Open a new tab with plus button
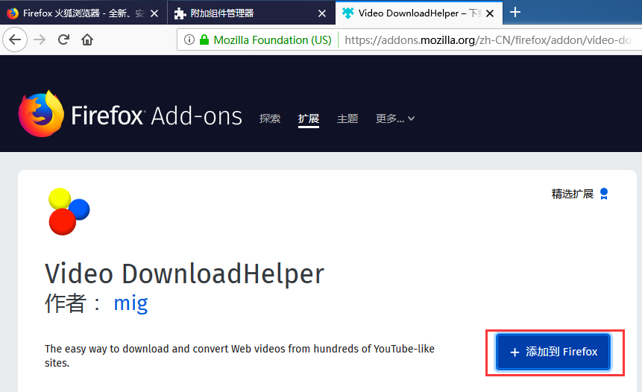 tap(515, 12)
